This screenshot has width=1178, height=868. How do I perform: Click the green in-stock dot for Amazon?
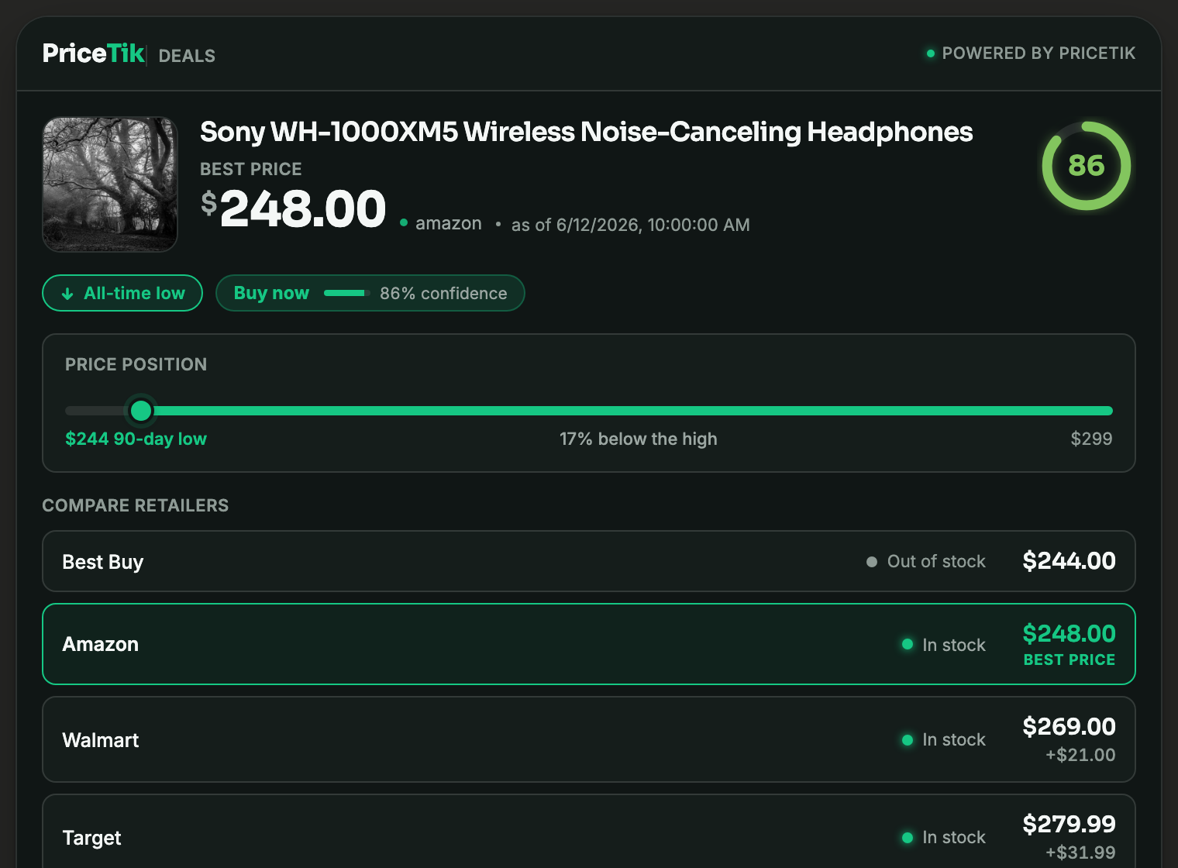click(908, 644)
